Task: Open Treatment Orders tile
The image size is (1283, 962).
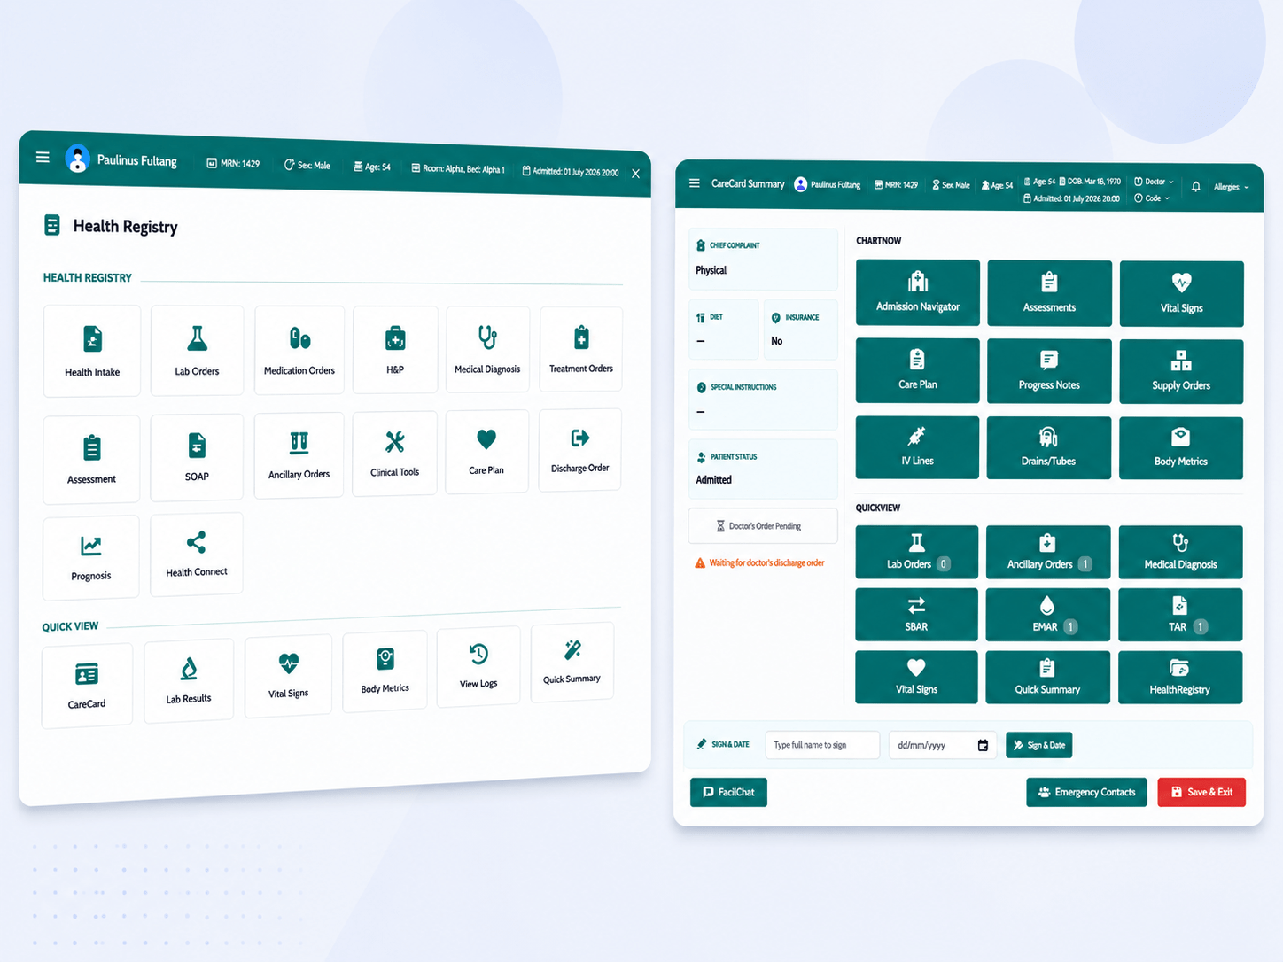Action: (x=581, y=348)
